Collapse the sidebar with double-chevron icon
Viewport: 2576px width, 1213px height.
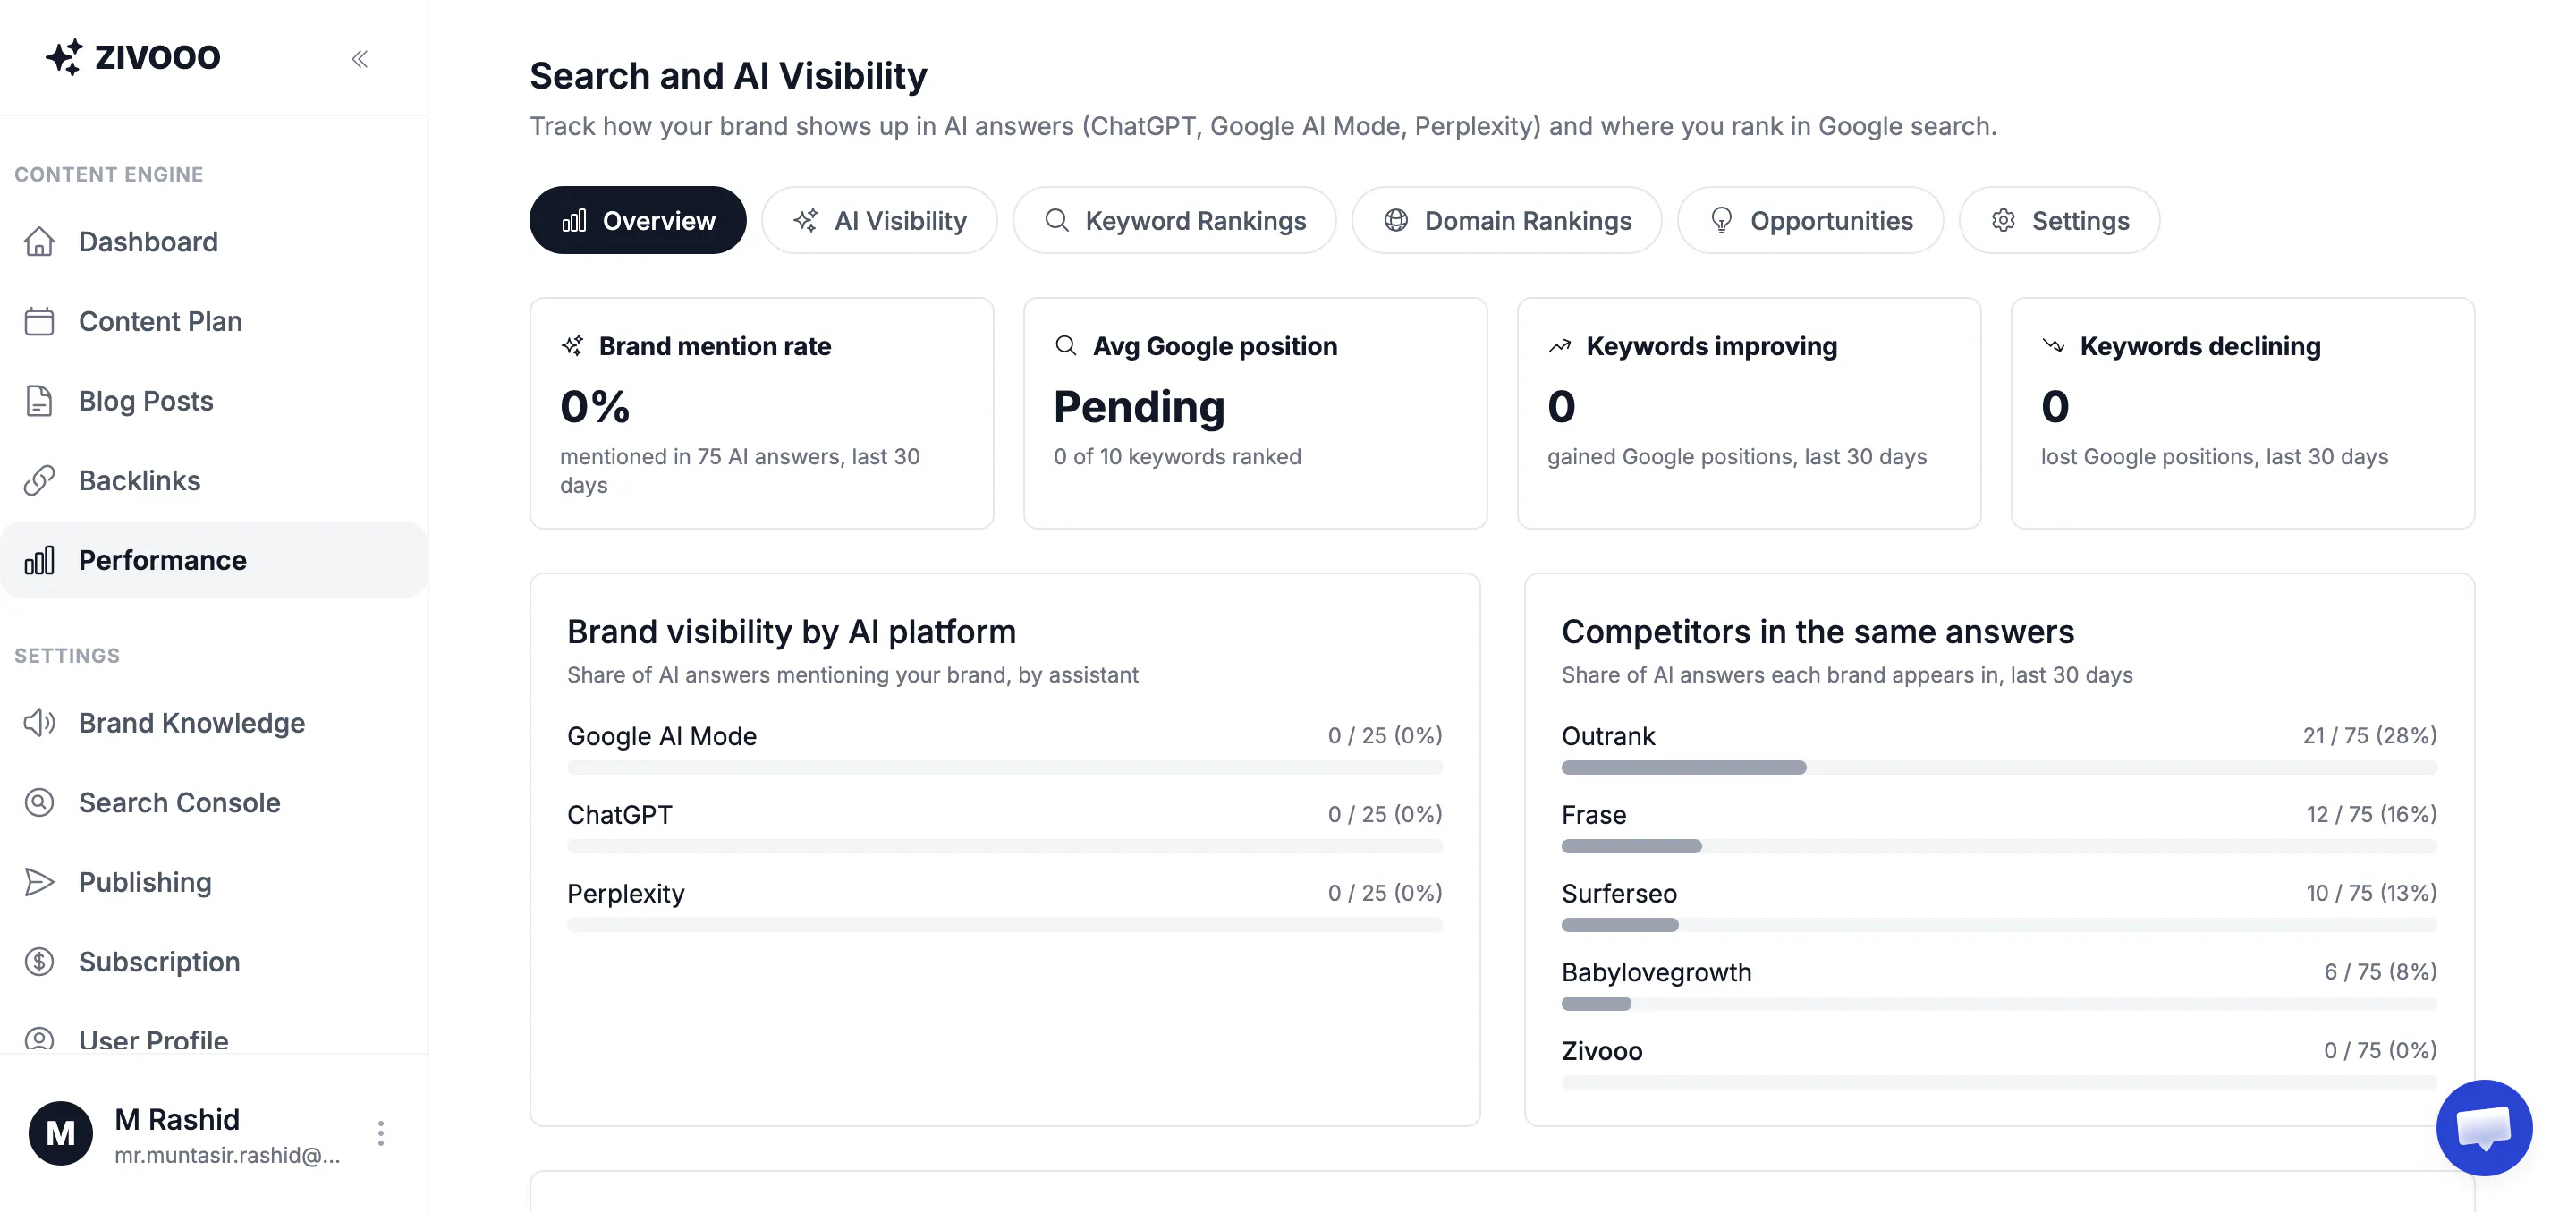(360, 59)
